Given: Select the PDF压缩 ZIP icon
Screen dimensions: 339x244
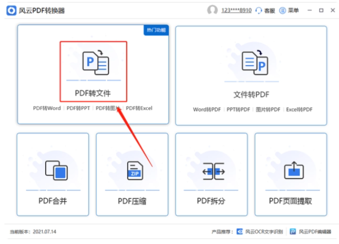Looking at the screenshot, I should [135, 171].
